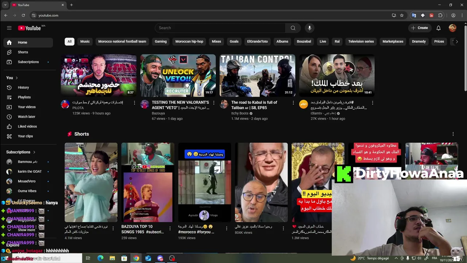The height and width of the screenshot is (263, 467).
Task: Open Shorts from the sidebar
Action: point(28,52)
